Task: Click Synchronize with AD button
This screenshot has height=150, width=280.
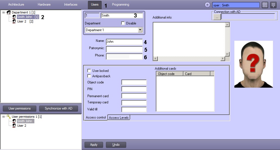Action: click(x=58, y=108)
